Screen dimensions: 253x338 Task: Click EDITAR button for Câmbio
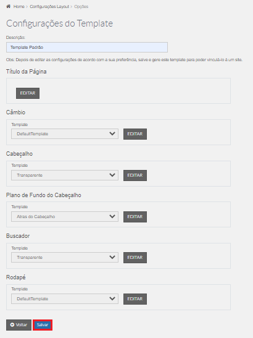pyautogui.click(x=135, y=134)
